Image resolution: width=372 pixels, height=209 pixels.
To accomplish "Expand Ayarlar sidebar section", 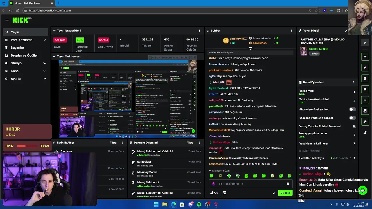I will tap(45, 79).
